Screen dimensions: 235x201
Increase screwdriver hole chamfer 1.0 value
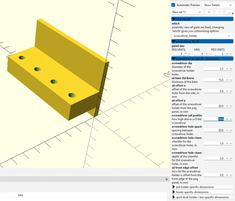227,143
